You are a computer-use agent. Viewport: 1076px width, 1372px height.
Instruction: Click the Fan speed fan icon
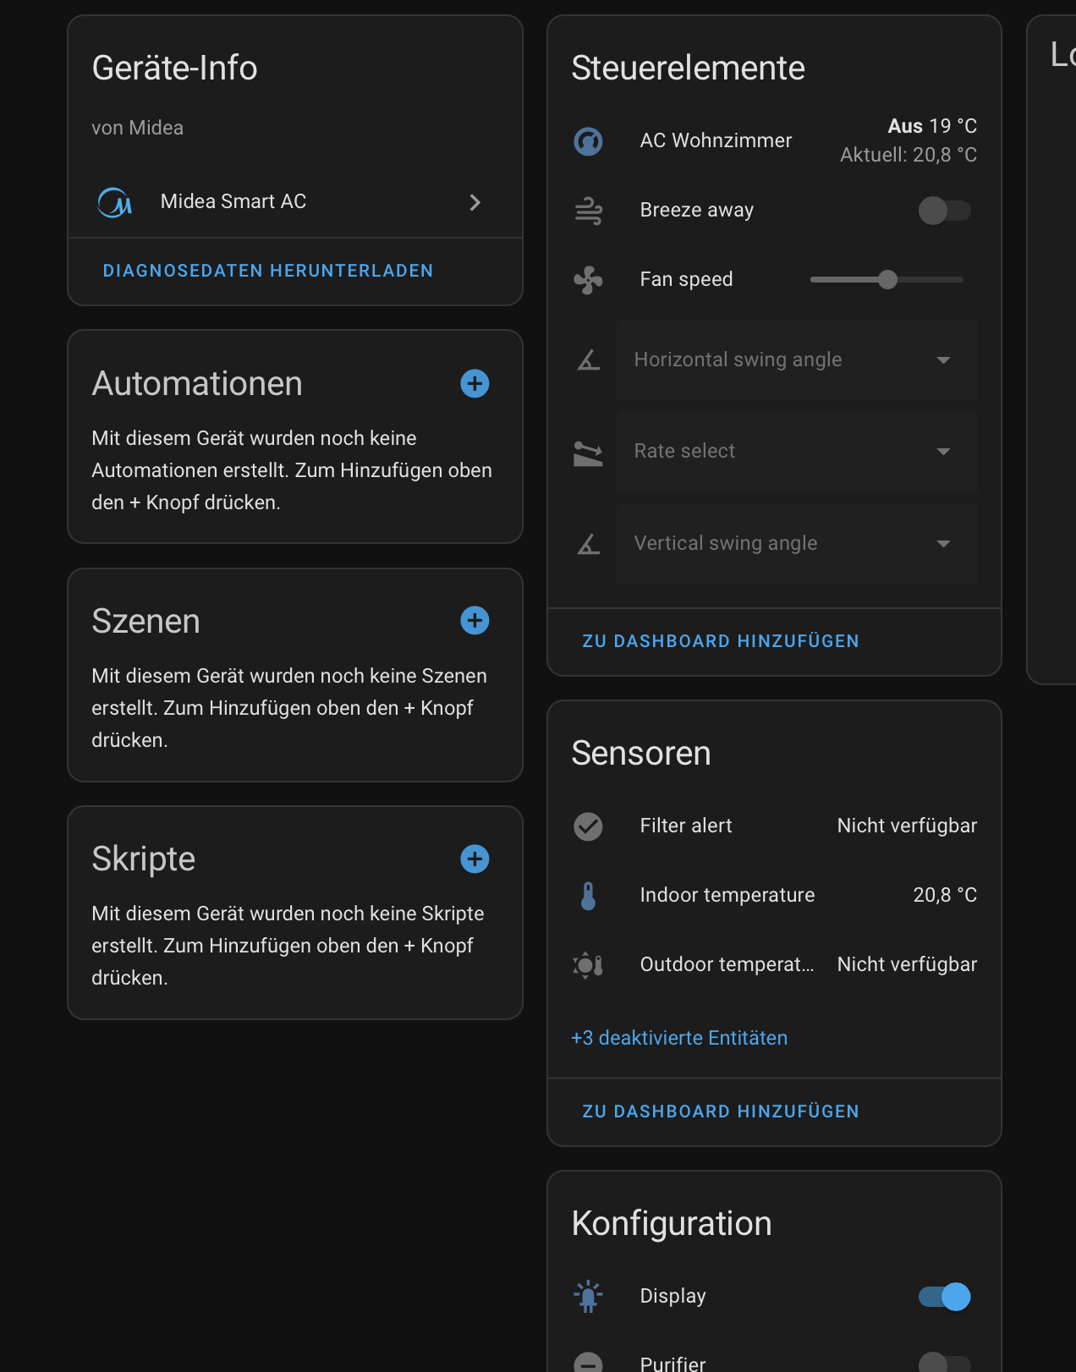coord(588,280)
